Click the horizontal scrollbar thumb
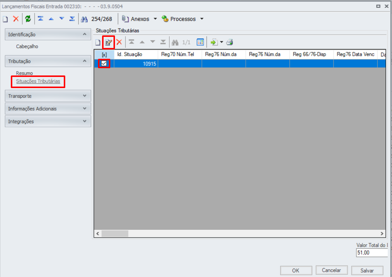 [115, 233]
